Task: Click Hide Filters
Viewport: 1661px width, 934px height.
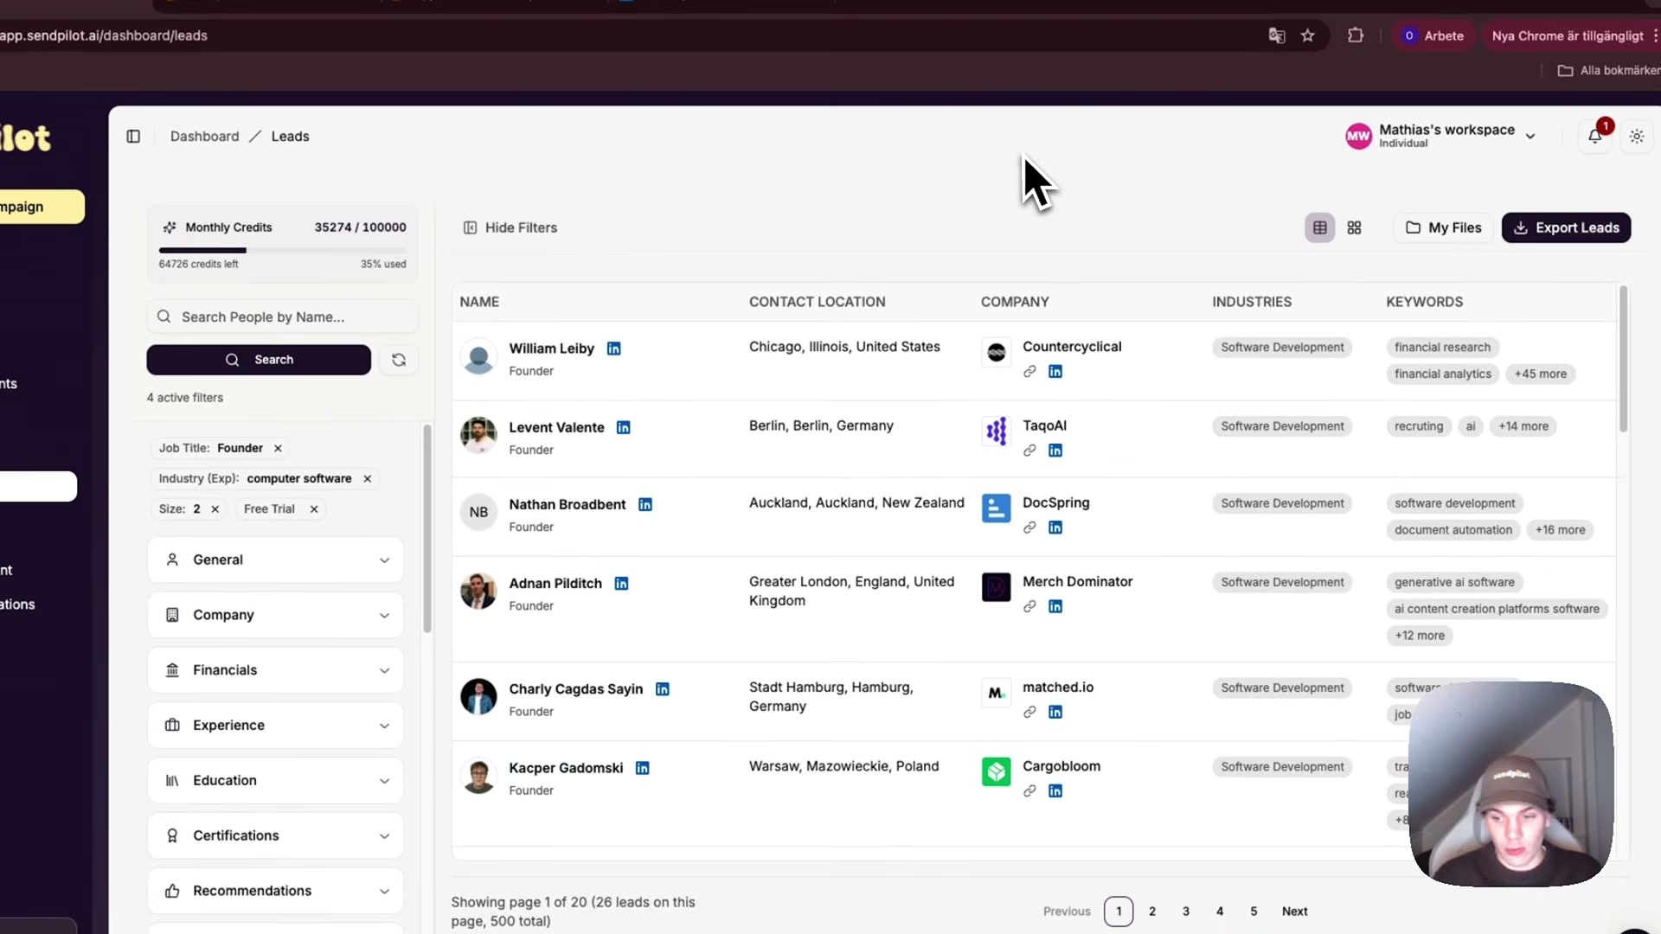Action: click(510, 228)
